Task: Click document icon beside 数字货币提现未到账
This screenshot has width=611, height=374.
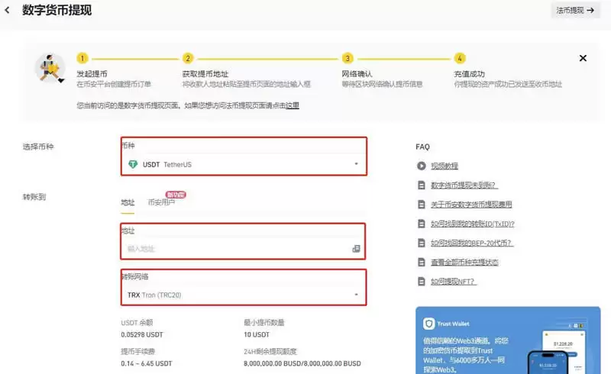Action: pyautogui.click(x=422, y=185)
